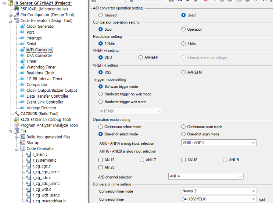Click the RL78 E1 debug tool icon
The image size is (273, 203).
17,119
